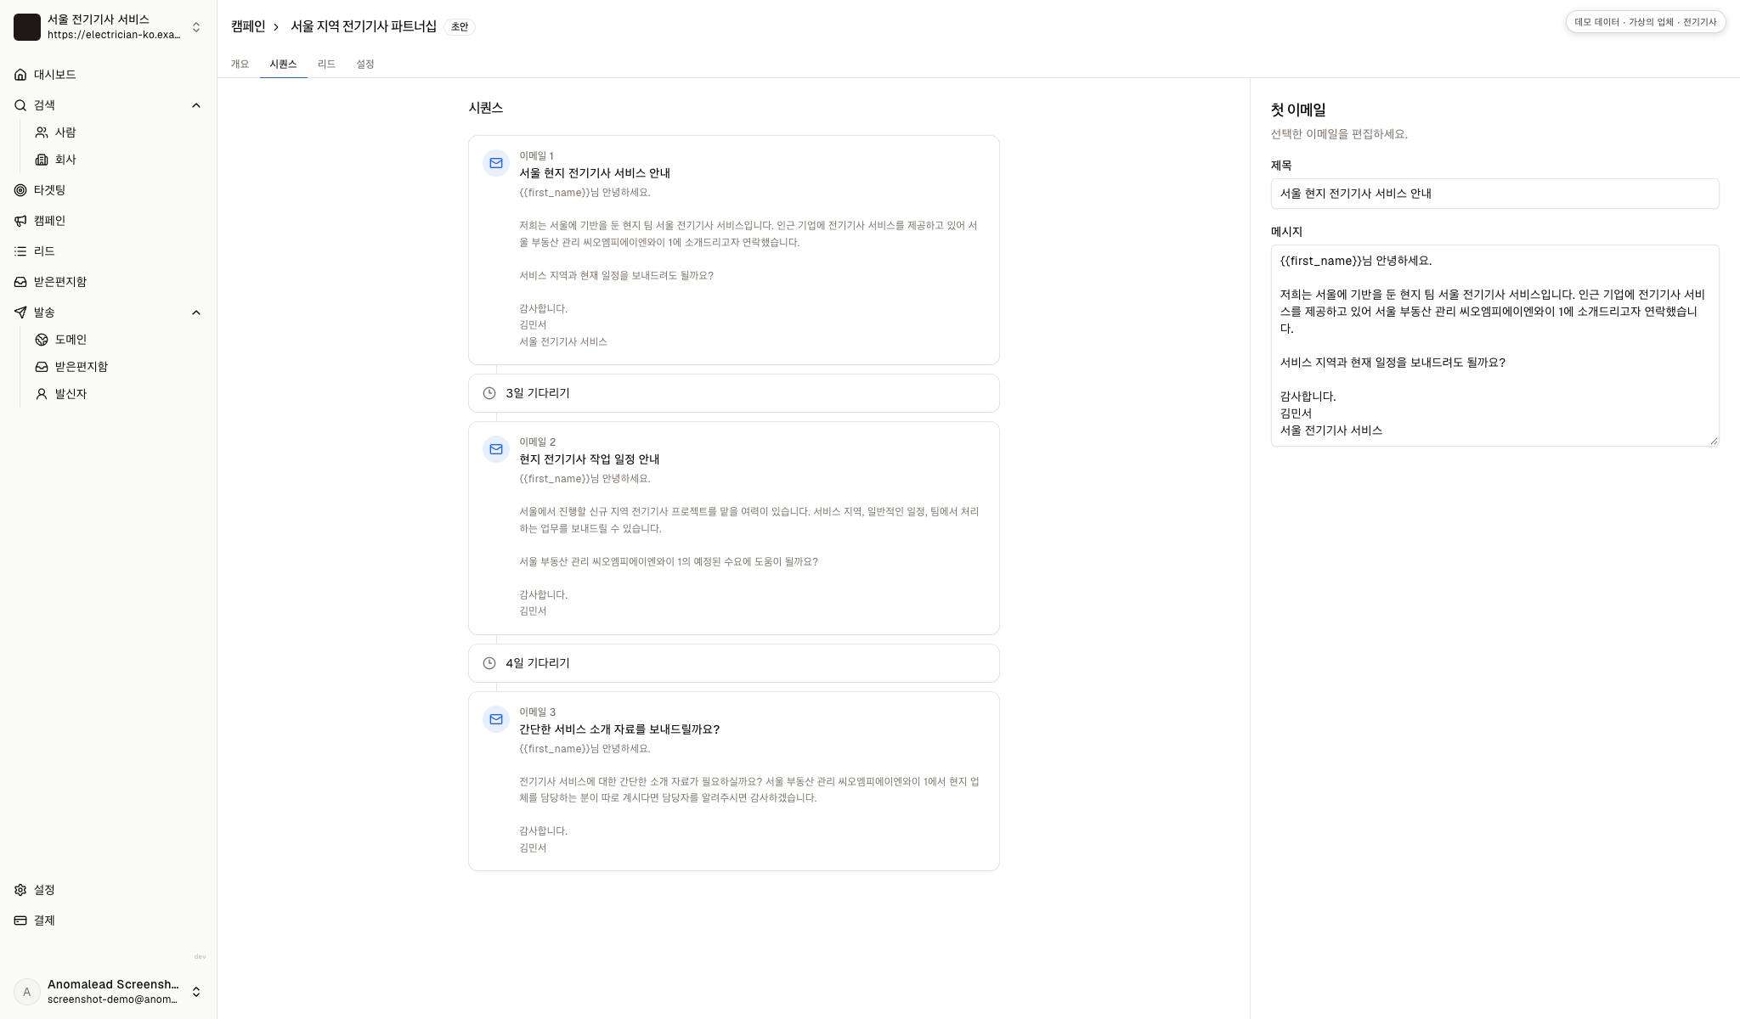Select the 시퀀스 tab

coord(283,64)
